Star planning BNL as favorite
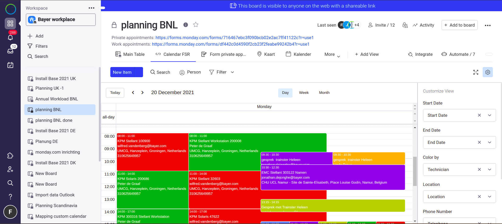This screenshot has height=224, width=502. tap(196, 25)
